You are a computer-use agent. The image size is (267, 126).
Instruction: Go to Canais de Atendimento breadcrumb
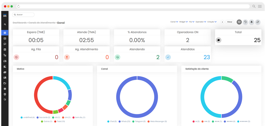[x=42, y=23]
